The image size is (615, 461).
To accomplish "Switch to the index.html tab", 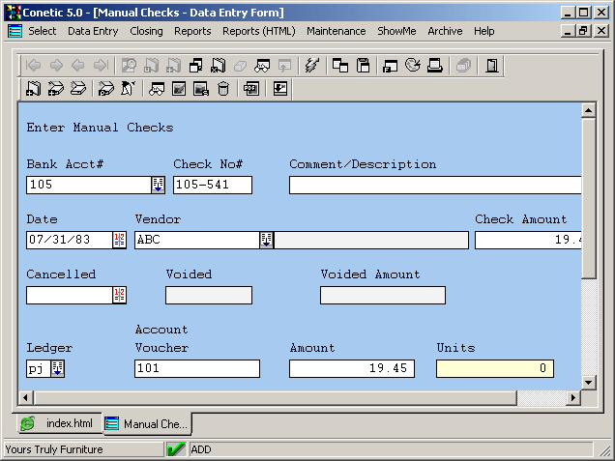I will 58,423.
